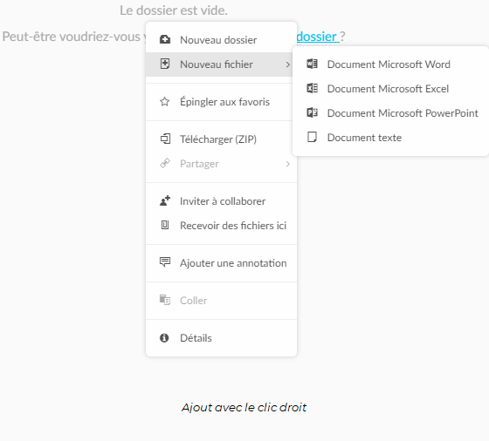Expand the Partager submenu chevron
Image resolution: width=489 pixels, height=441 pixels.
click(x=287, y=164)
